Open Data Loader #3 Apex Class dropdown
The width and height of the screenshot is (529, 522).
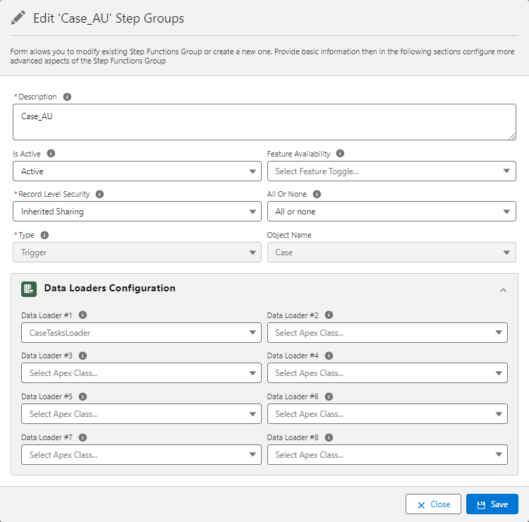click(141, 373)
